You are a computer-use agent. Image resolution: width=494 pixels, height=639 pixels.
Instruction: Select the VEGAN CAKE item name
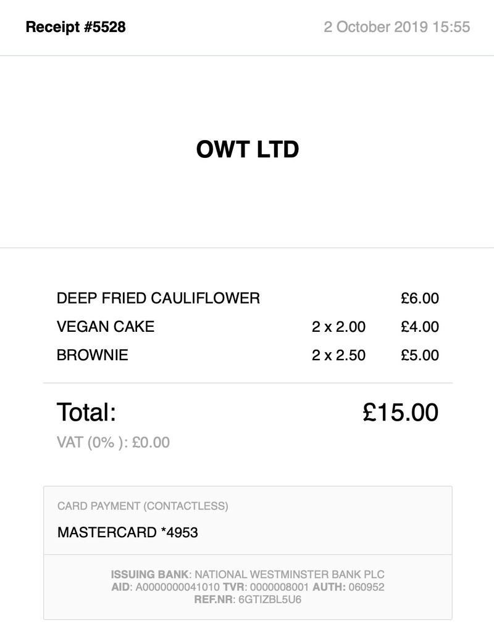[106, 327]
